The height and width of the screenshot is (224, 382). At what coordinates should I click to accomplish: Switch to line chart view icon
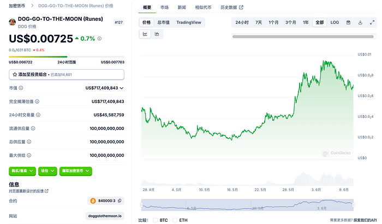click(x=146, y=34)
